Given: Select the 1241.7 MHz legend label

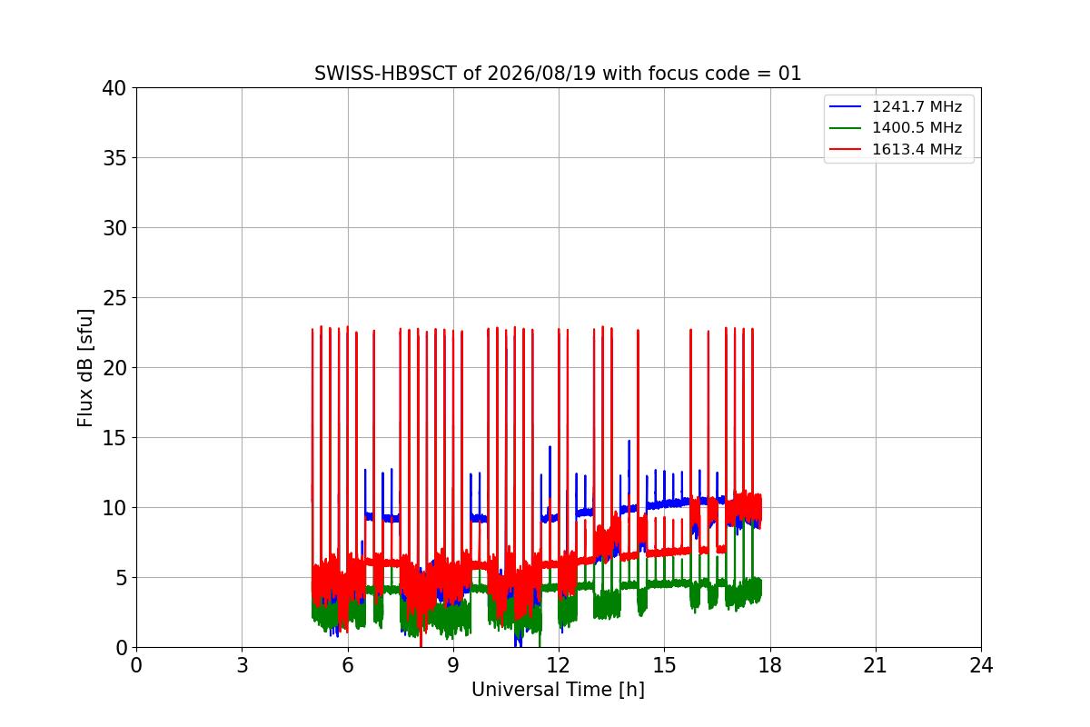Looking at the screenshot, I should 917,107.
